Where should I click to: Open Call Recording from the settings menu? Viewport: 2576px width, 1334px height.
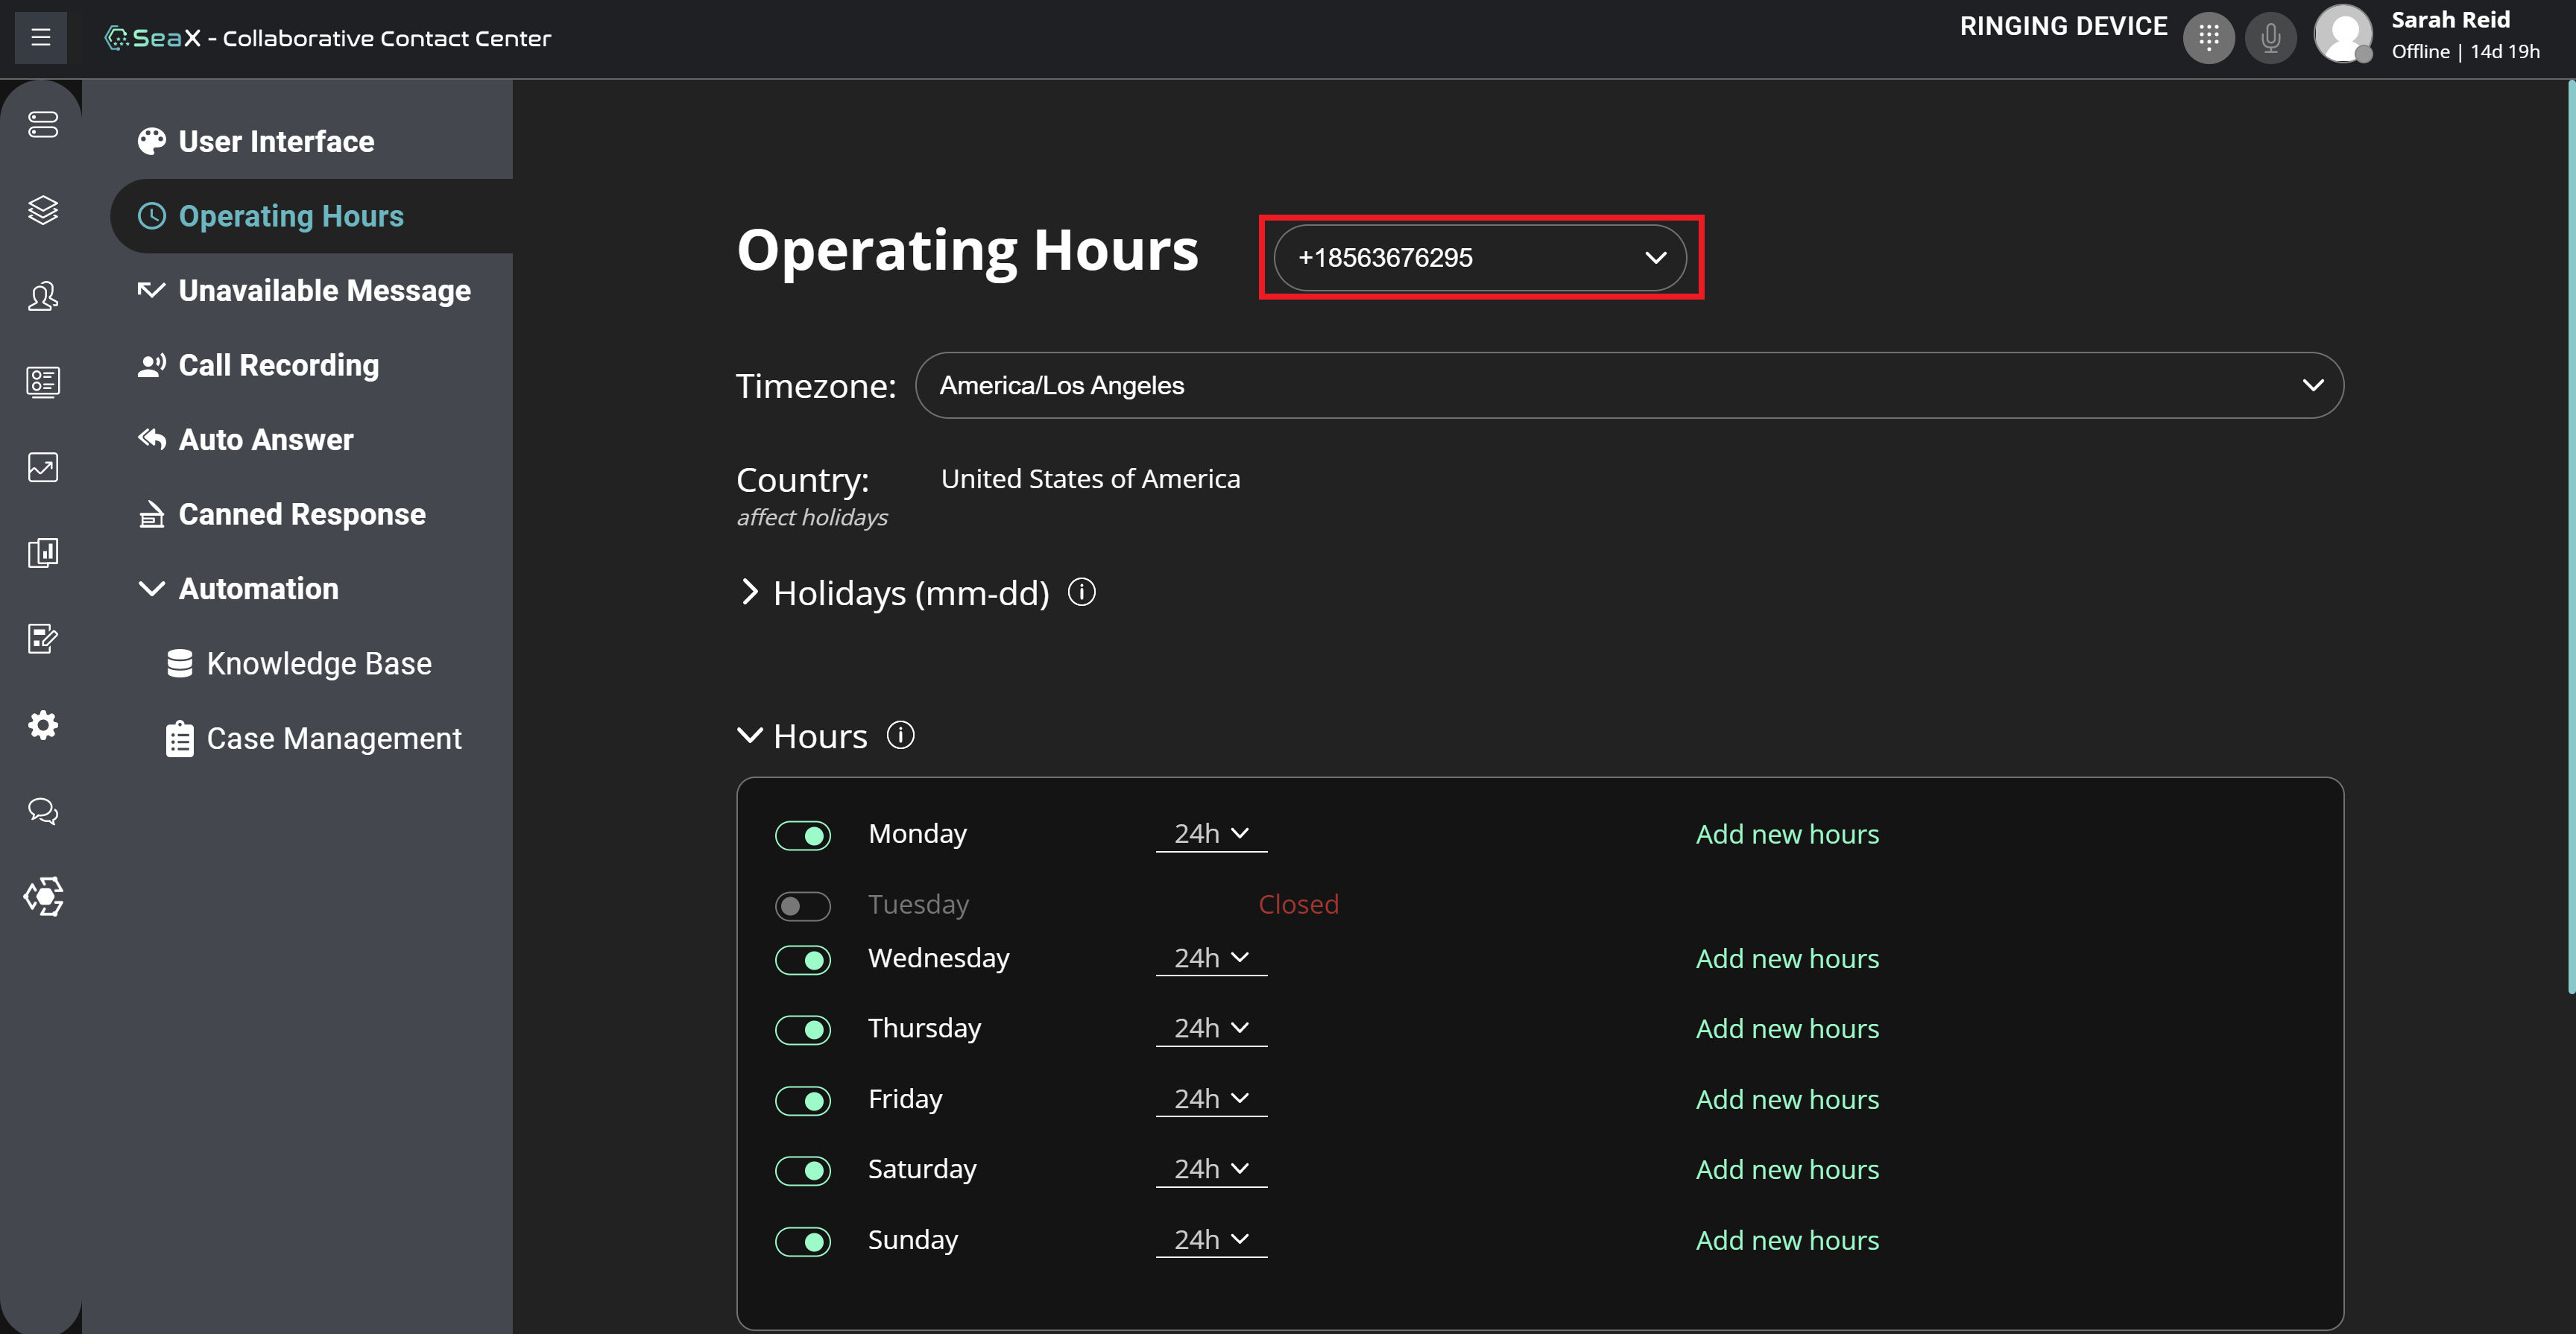(278, 365)
